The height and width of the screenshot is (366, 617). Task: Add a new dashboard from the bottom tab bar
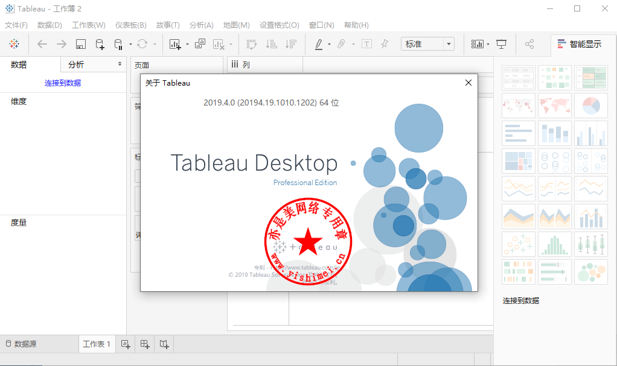point(145,344)
